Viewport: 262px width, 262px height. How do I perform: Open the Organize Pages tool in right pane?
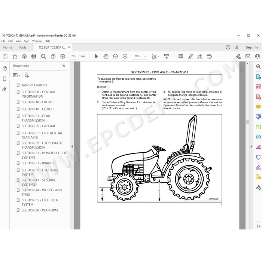pos(258,87)
